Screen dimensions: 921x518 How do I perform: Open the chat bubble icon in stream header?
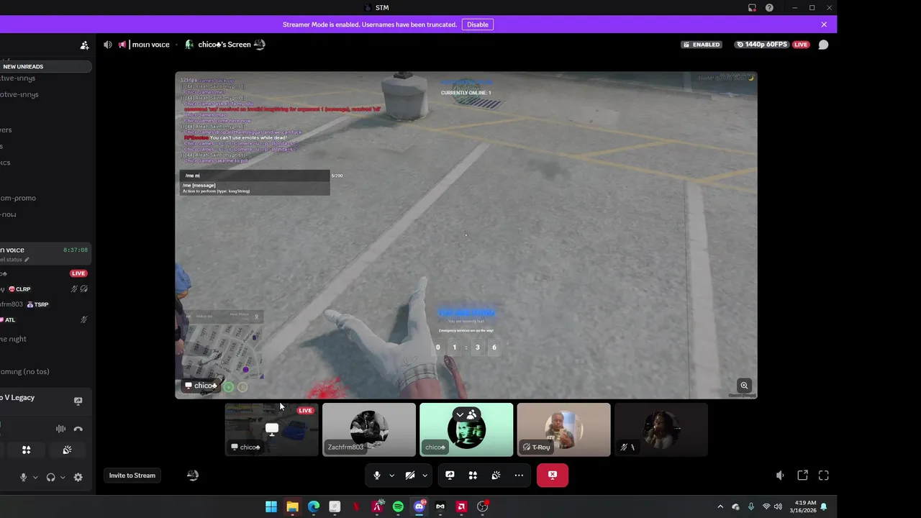[x=823, y=45]
